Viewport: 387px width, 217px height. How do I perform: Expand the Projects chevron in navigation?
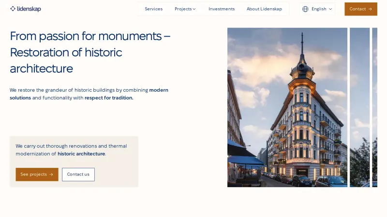pyautogui.click(x=194, y=9)
